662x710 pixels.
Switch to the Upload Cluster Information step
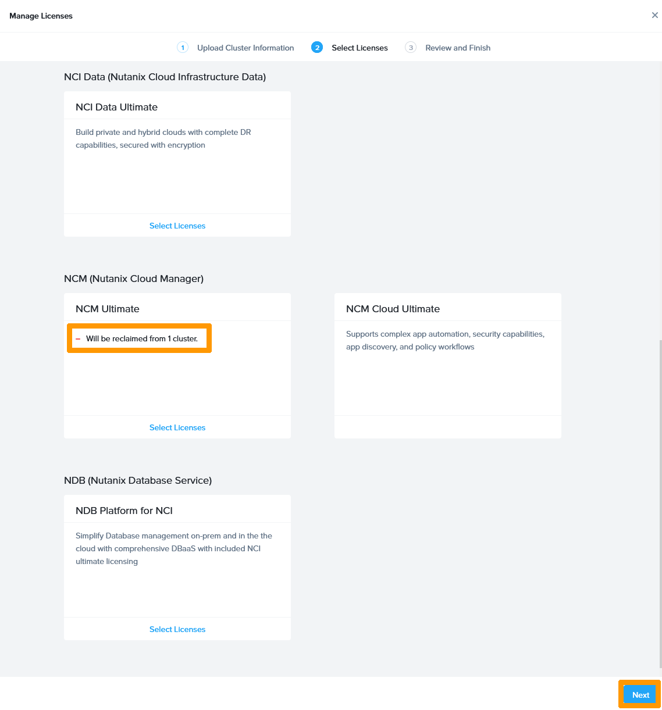(245, 48)
